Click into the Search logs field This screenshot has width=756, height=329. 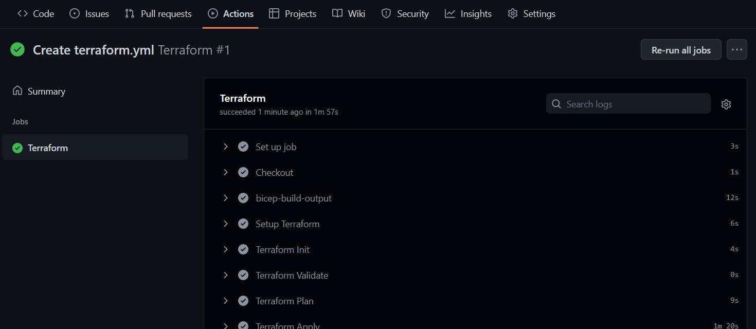coord(628,104)
